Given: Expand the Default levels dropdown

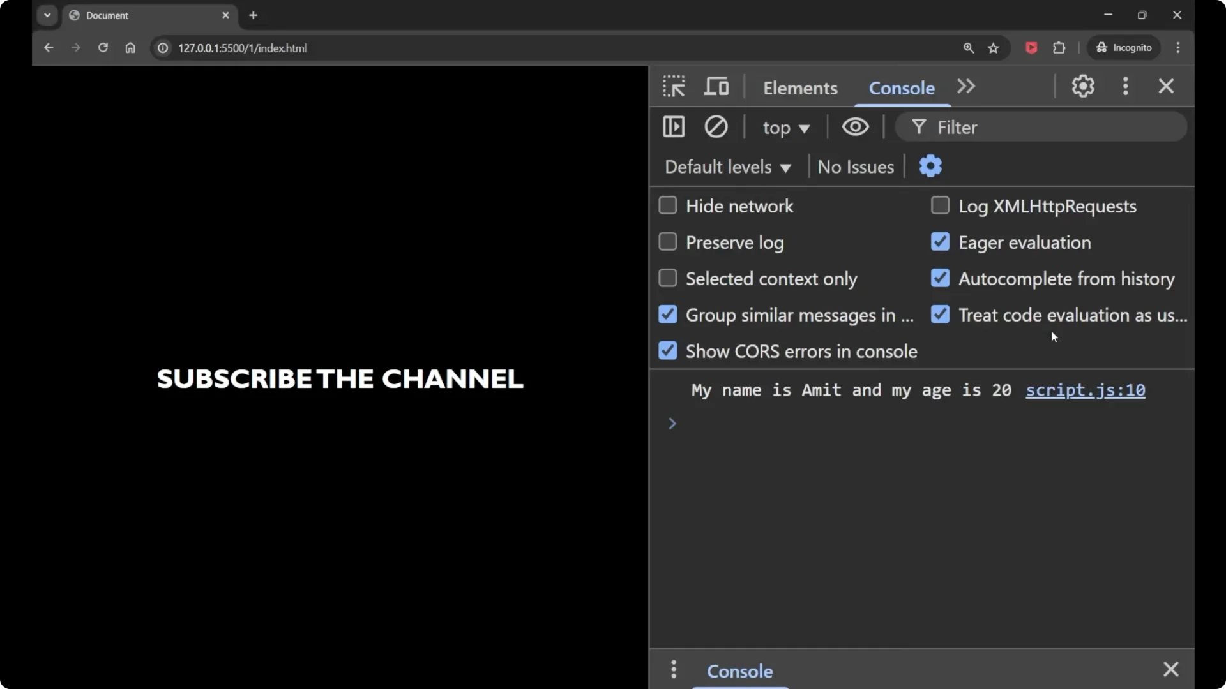Looking at the screenshot, I should (x=728, y=167).
